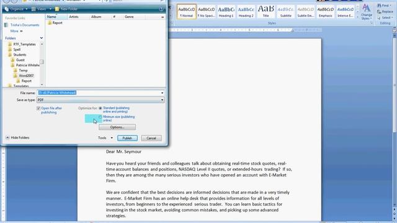Click Dear Mr. Seymour text in document
397x223 pixels.
123,152
